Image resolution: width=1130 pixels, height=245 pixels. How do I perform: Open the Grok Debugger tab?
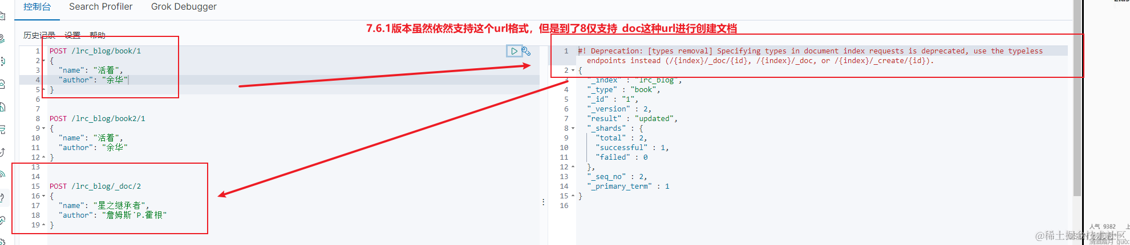point(184,7)
